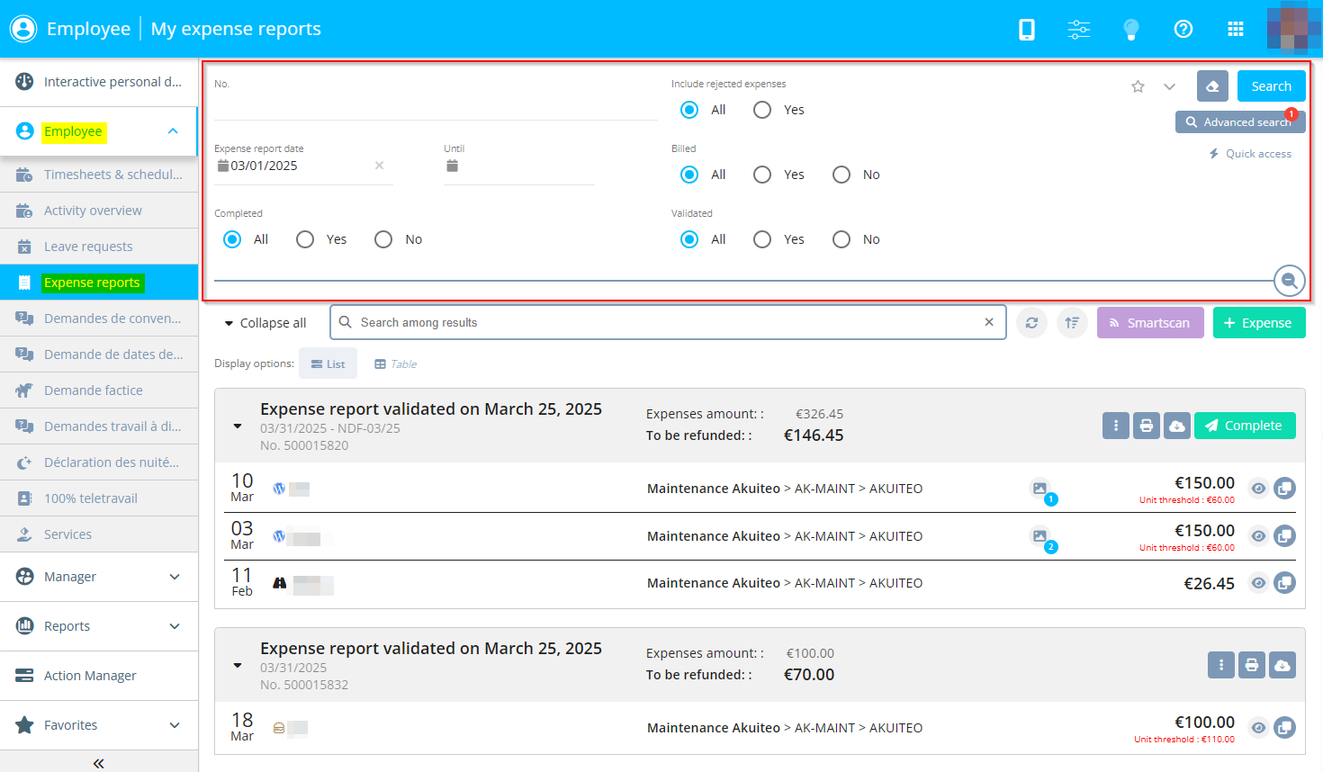This screenshot has height=772, width=1323.
Task: Collapse the first expense report group
Action: click(x=238, y=426)
